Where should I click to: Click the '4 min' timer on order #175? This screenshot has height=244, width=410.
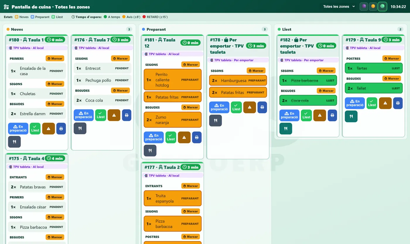(x=55, y=158)
